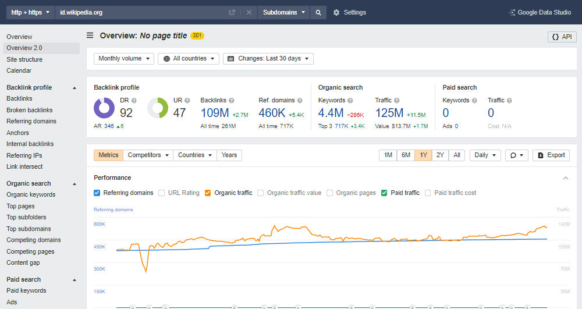Toggle the sidebar hamburger menu icon
The height and width of the screenshot is (309, 582).
point(90,35)
